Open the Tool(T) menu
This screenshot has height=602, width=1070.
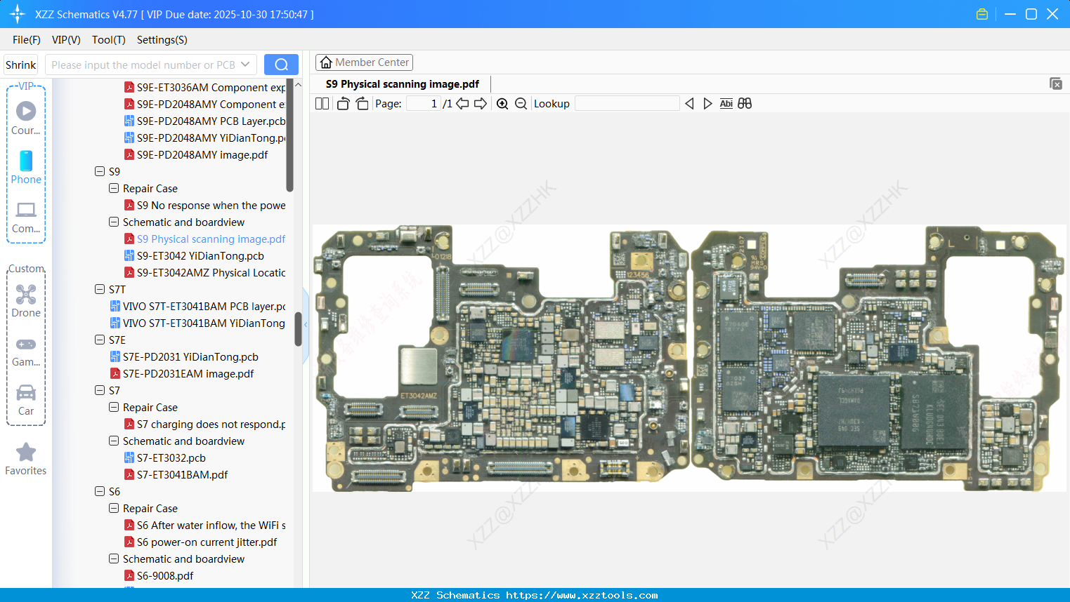(x=109, y=40)
